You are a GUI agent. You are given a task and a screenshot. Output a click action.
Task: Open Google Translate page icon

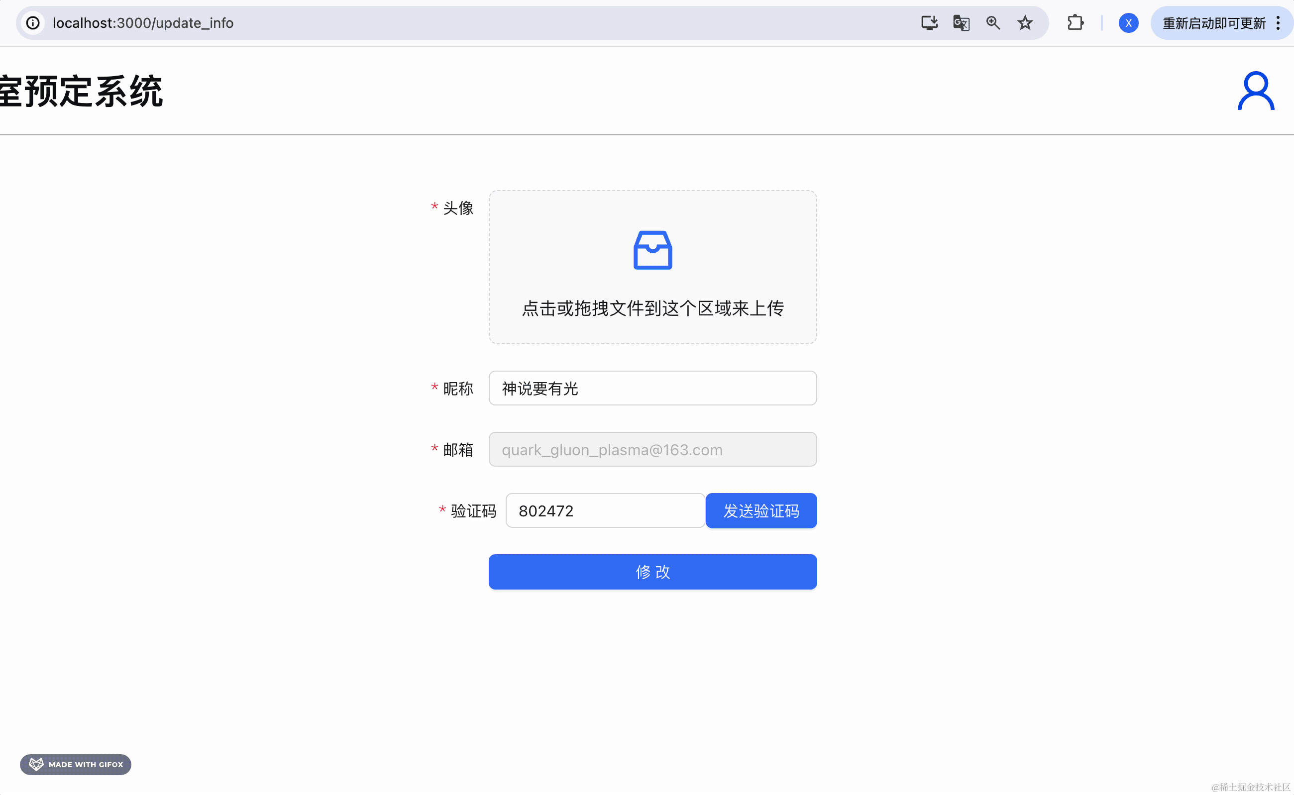click(x=961, y=23)
